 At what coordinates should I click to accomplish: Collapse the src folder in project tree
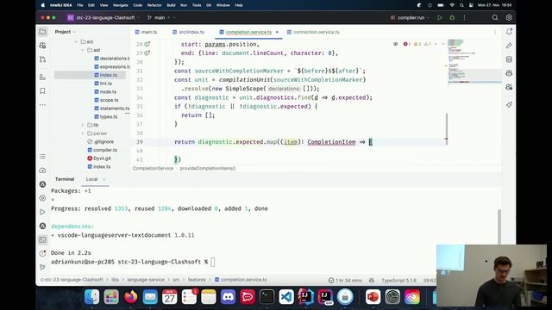(76, 42)
